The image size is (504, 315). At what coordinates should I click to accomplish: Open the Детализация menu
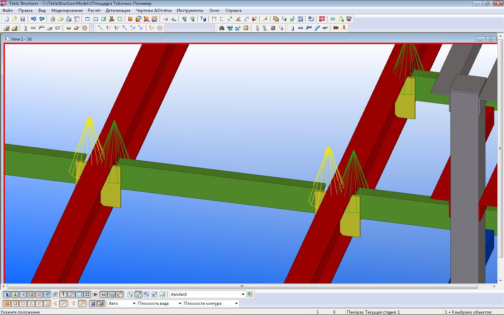click(118, 10)
